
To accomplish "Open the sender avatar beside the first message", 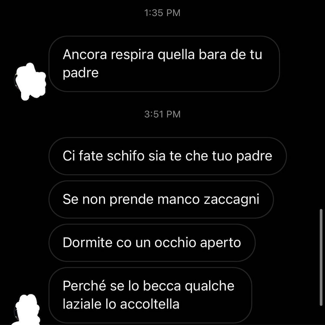I will pos(30,82).
